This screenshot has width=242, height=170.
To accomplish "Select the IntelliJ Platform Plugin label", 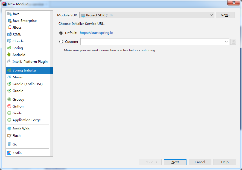I will pos(30,62).
